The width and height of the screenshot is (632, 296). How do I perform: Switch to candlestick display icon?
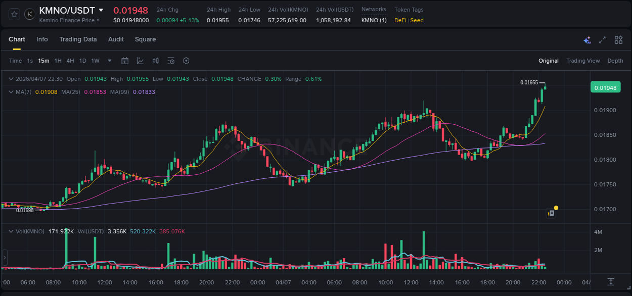156,61
